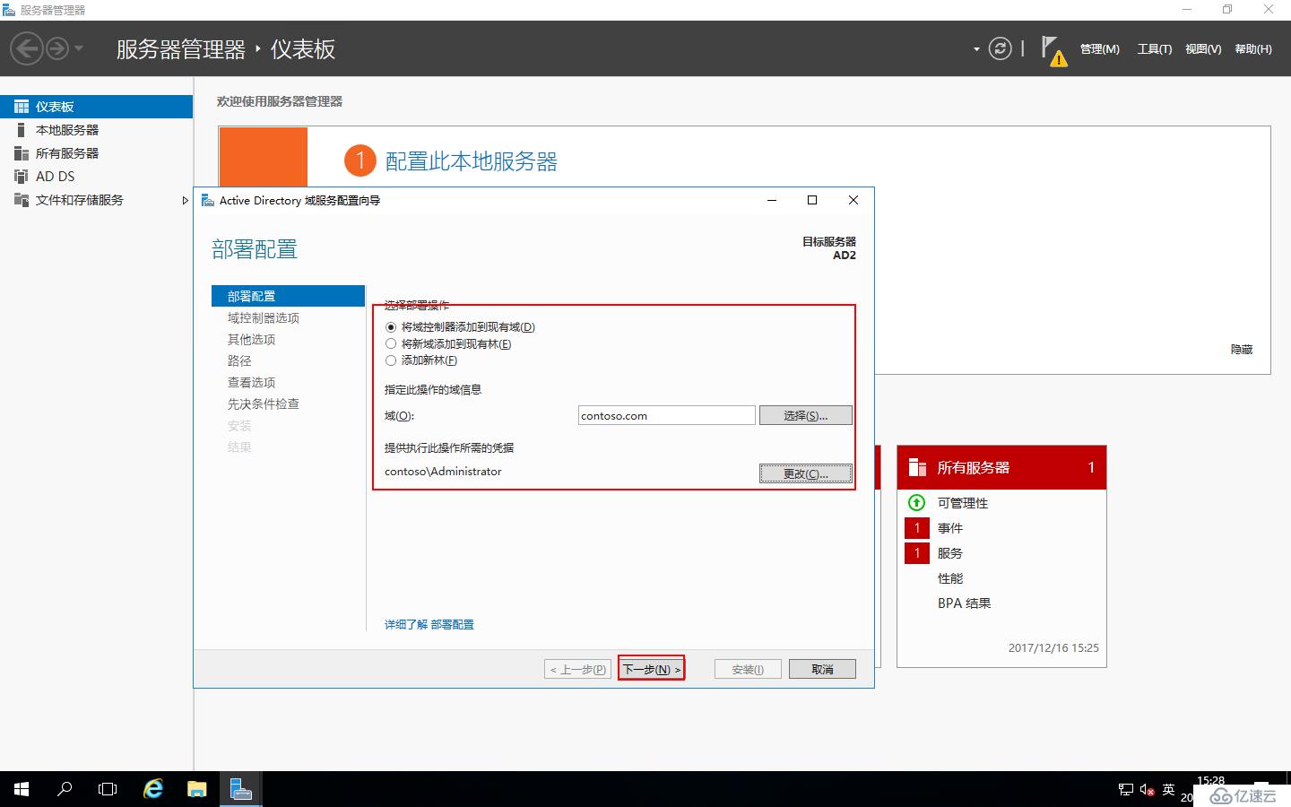Click the 事件 alert count badge
The image size is (1291, 807).
click(917, 528)
